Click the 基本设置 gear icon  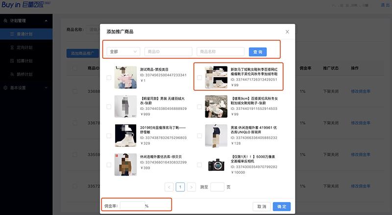pyautogui.click(x=5, y=88)
